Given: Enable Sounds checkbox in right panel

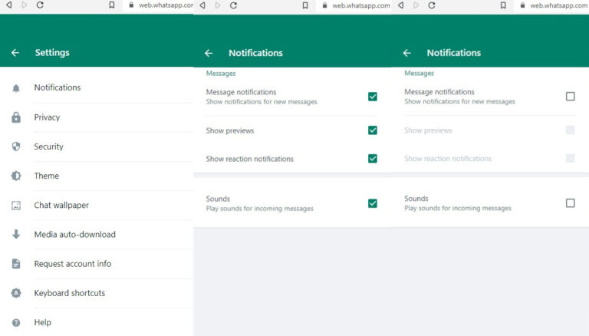Looking at the screenshot, I should point(571,203).
